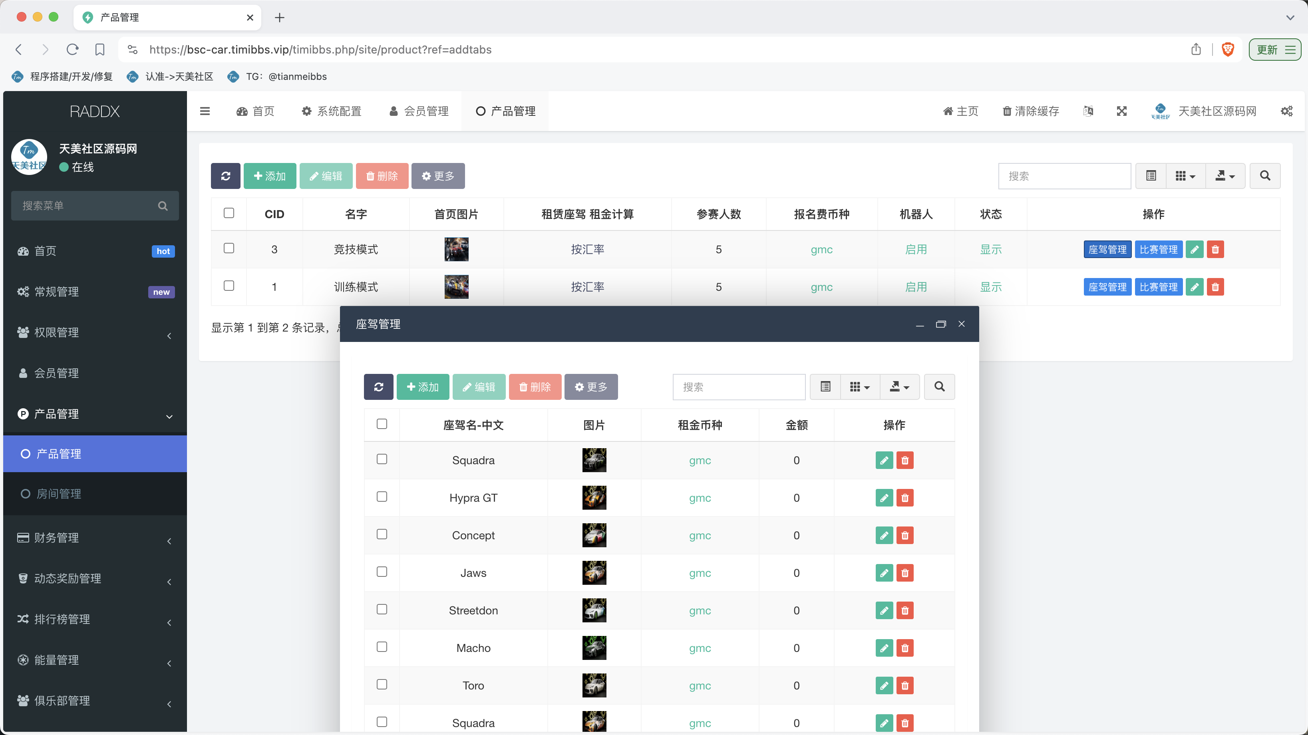
Task: Click green edit pencil for 训练模式 row
Action: (1195, 287)
